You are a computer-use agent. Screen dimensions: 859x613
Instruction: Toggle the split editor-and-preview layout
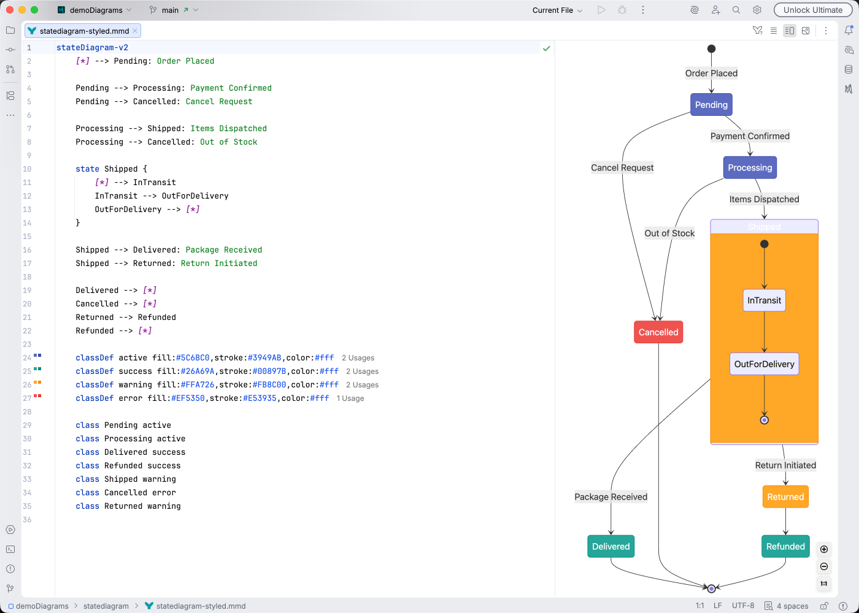(x=790, y=30)
